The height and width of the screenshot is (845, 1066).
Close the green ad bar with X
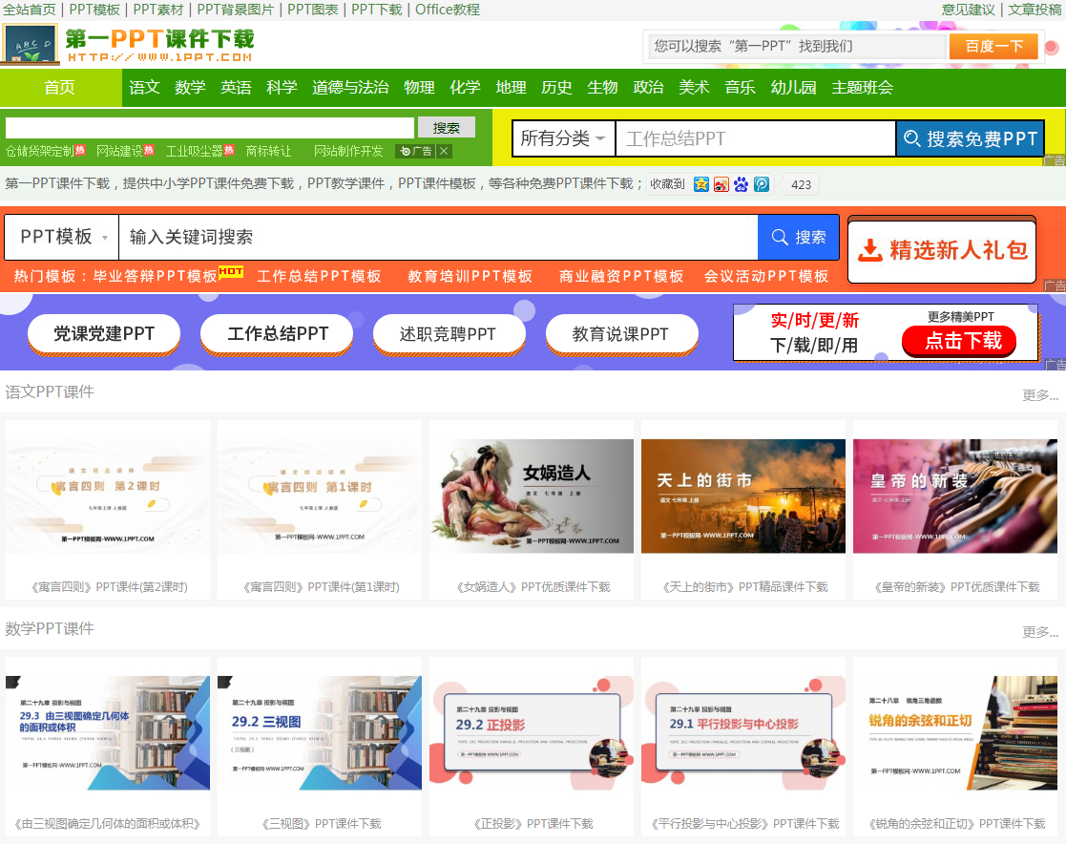coord(442,150)
